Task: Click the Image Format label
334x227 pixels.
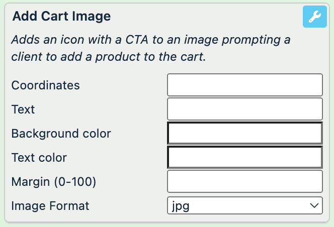Action: pyautogui.click(x=50, y=206)
